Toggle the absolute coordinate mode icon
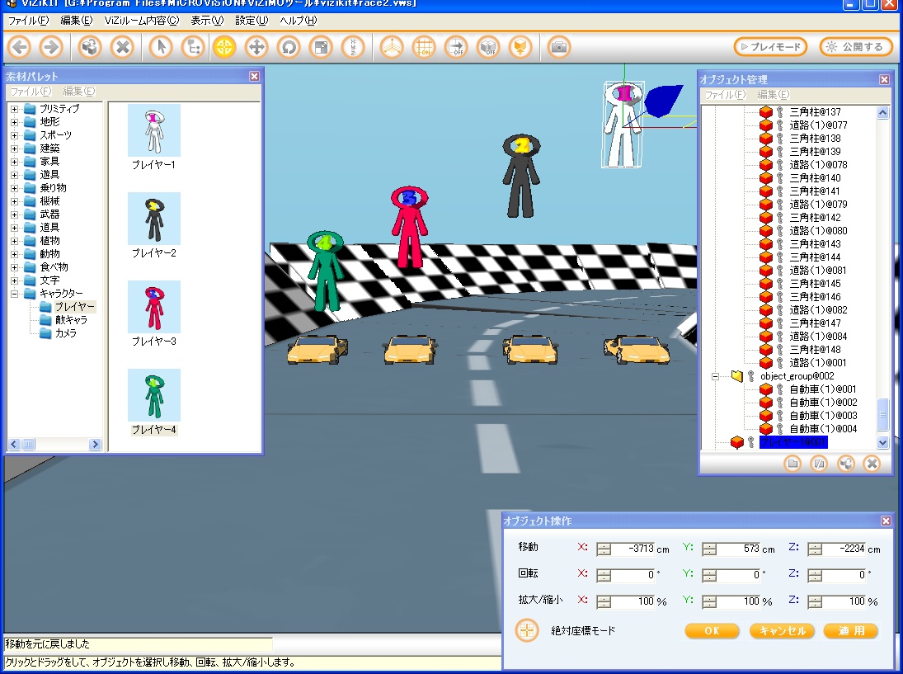 point(527,630)
